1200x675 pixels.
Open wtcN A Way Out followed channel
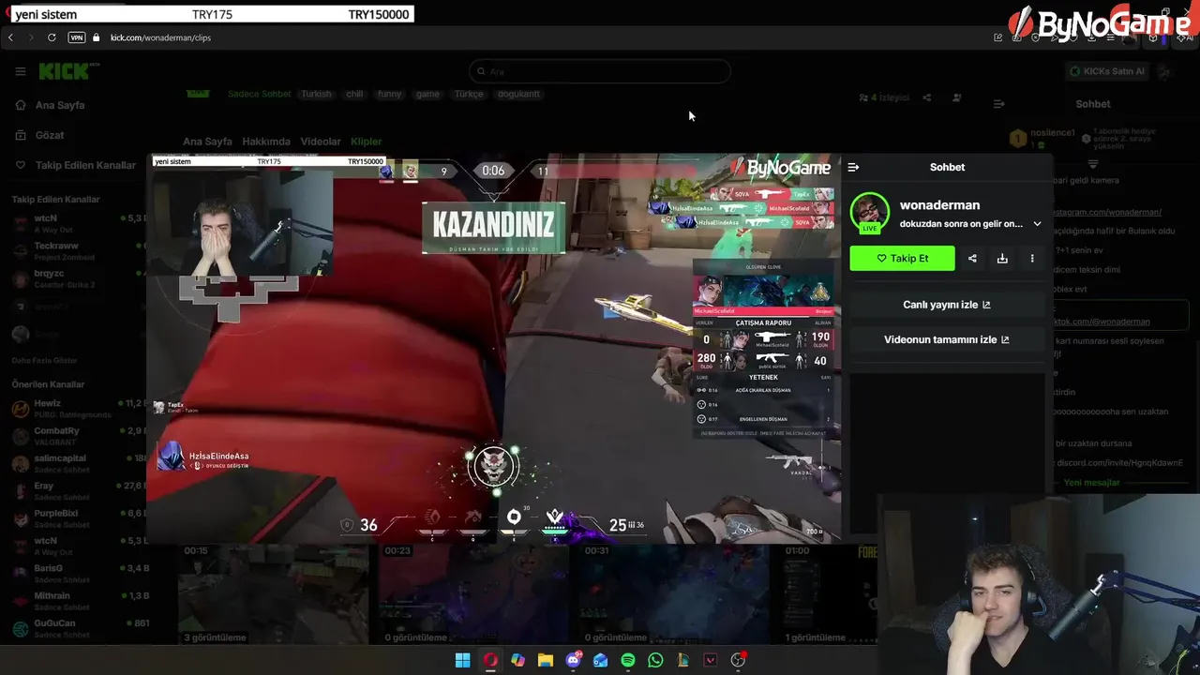(80, 223)
